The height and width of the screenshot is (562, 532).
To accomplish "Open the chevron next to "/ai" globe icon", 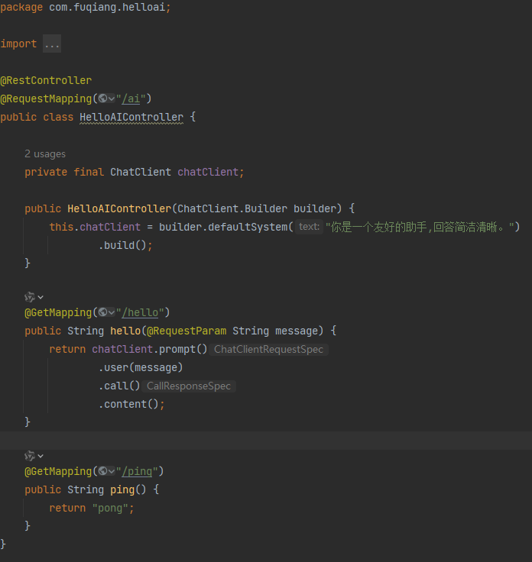I will tap(112, 99).
